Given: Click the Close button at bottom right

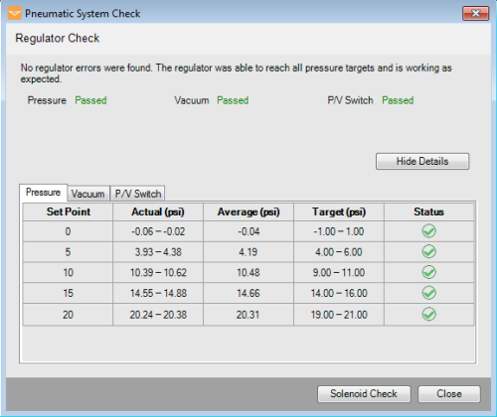Looking at the screenshot, I should tap(449, 394).
